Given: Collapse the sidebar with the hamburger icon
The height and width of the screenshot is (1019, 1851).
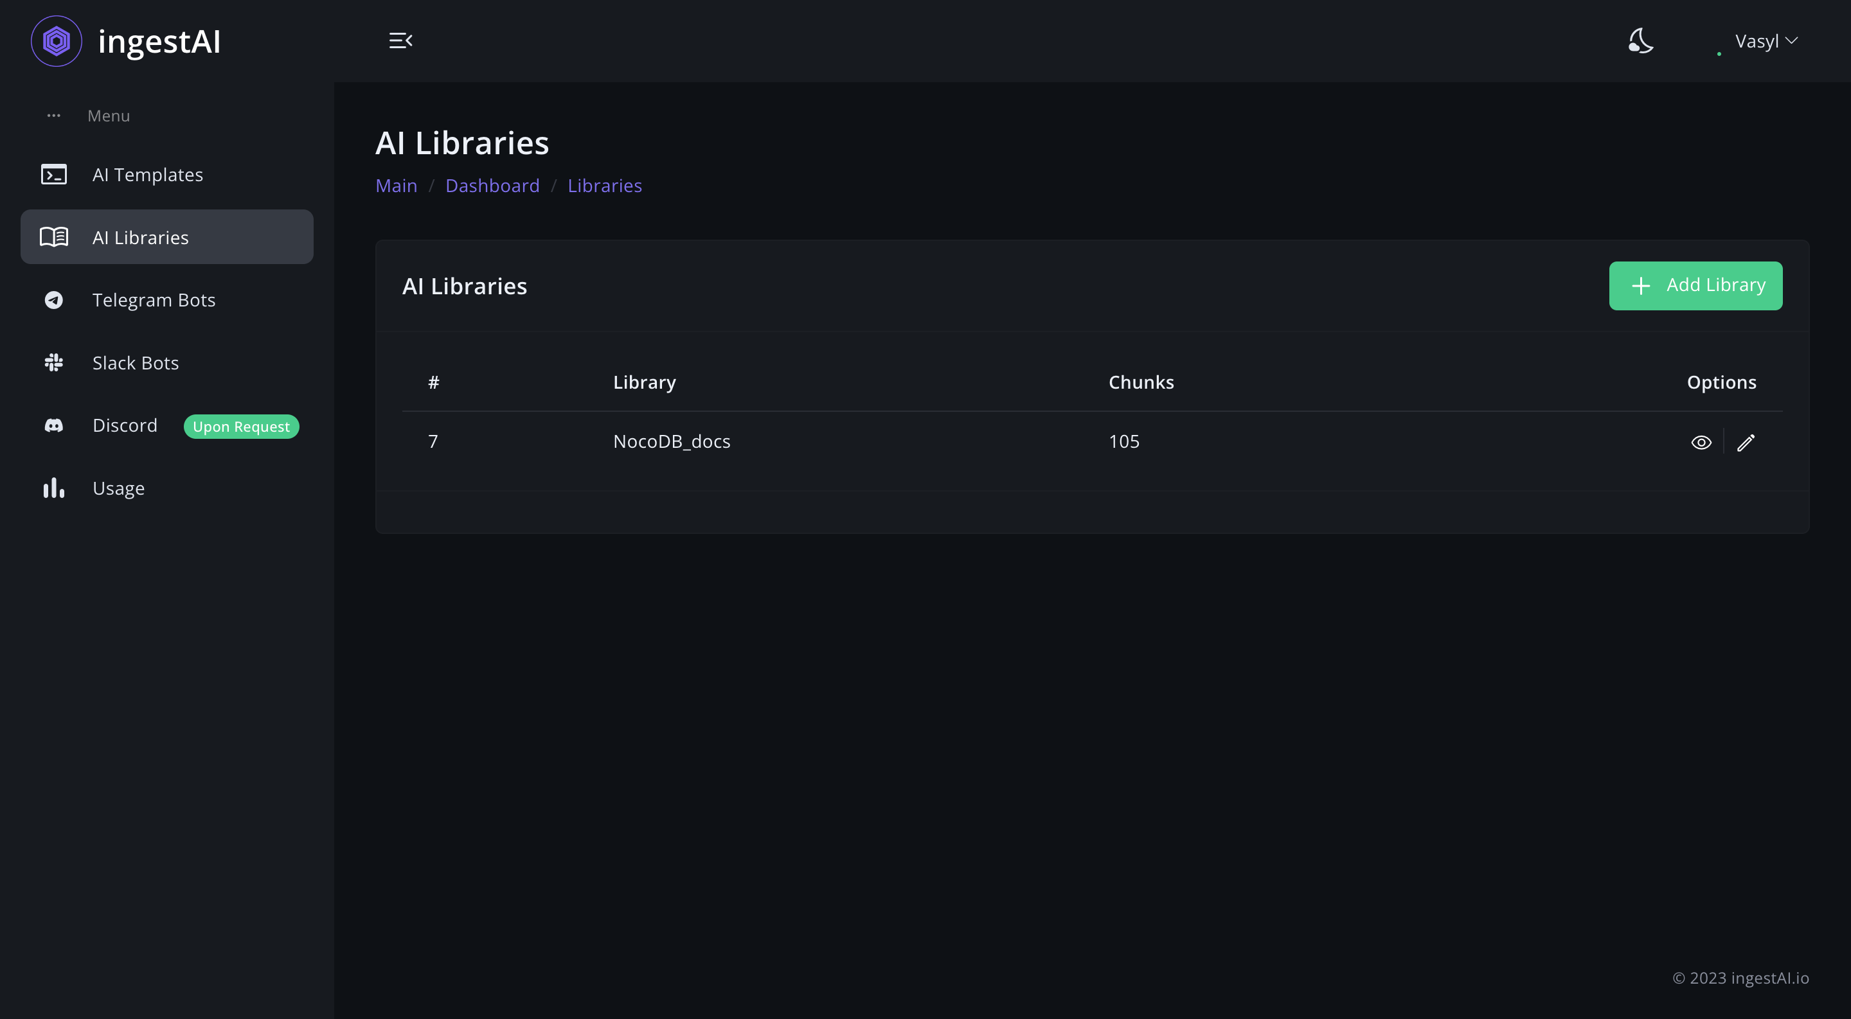Looking at the screenshot, I should 400,41.
